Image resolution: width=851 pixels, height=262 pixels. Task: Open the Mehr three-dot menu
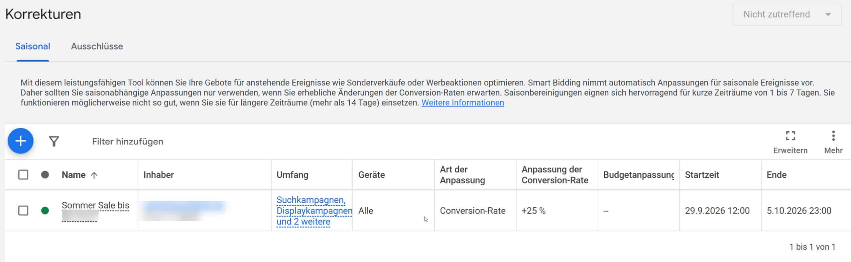(x=833, y=136)
